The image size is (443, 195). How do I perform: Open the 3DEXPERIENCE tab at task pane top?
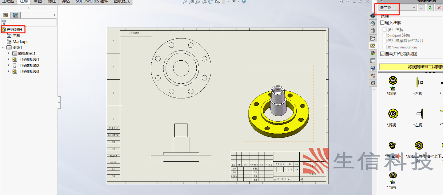373,16
